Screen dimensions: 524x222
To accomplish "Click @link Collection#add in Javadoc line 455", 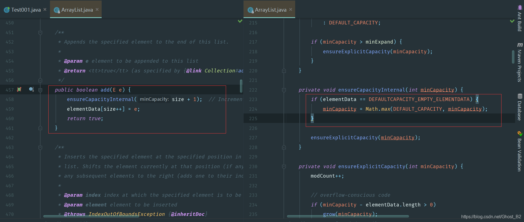I will tap(215, 71).
